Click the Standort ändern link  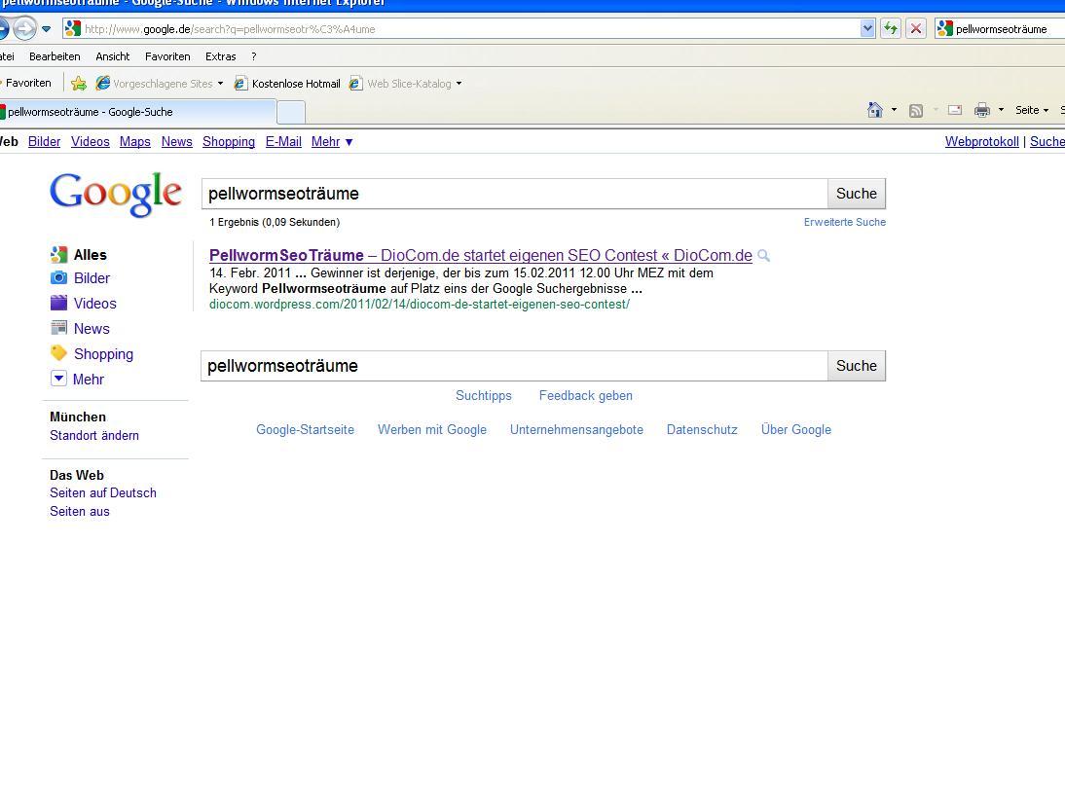pyautogui.click(x=94, y=435)
